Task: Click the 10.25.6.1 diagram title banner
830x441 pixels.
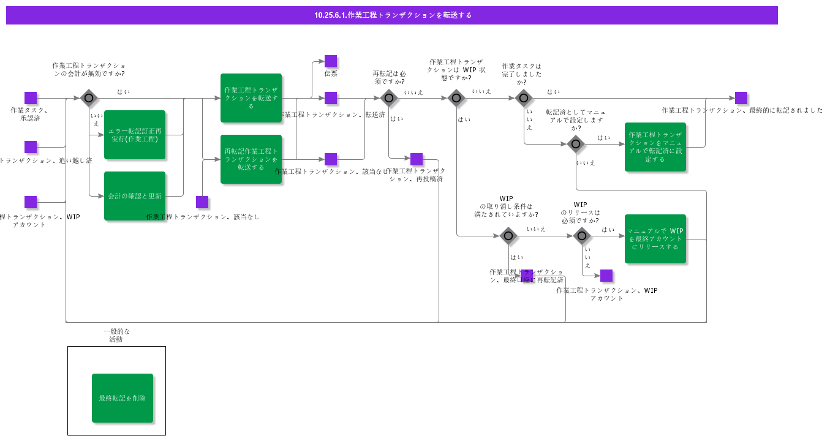Action: click(392, 15)
